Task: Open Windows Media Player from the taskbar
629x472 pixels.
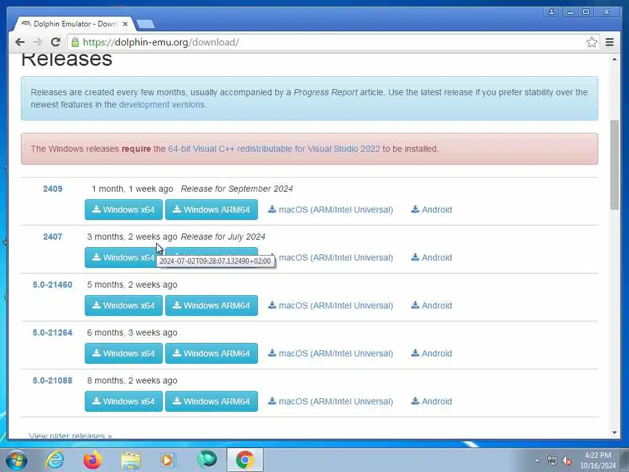Action: [x=168, y=460]
